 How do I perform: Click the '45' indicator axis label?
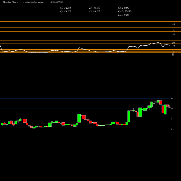click(x=173, y=25)
